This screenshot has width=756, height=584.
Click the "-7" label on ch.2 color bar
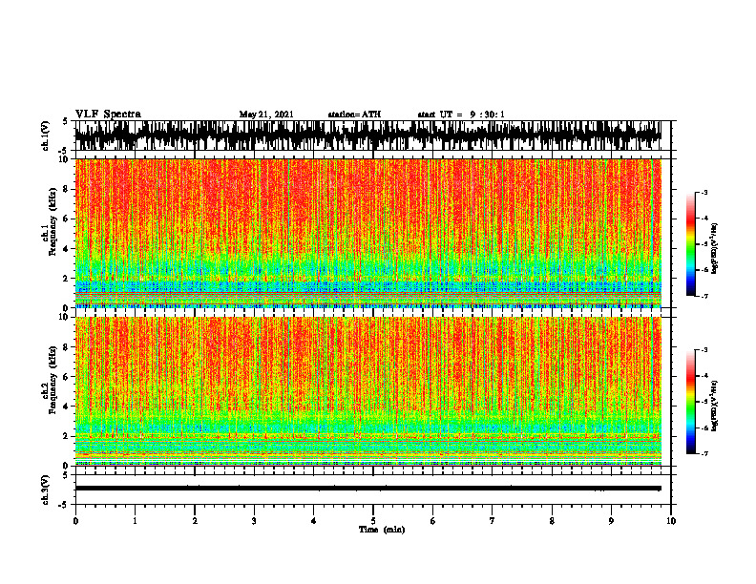pyautogui.click(x=704, y=453)
